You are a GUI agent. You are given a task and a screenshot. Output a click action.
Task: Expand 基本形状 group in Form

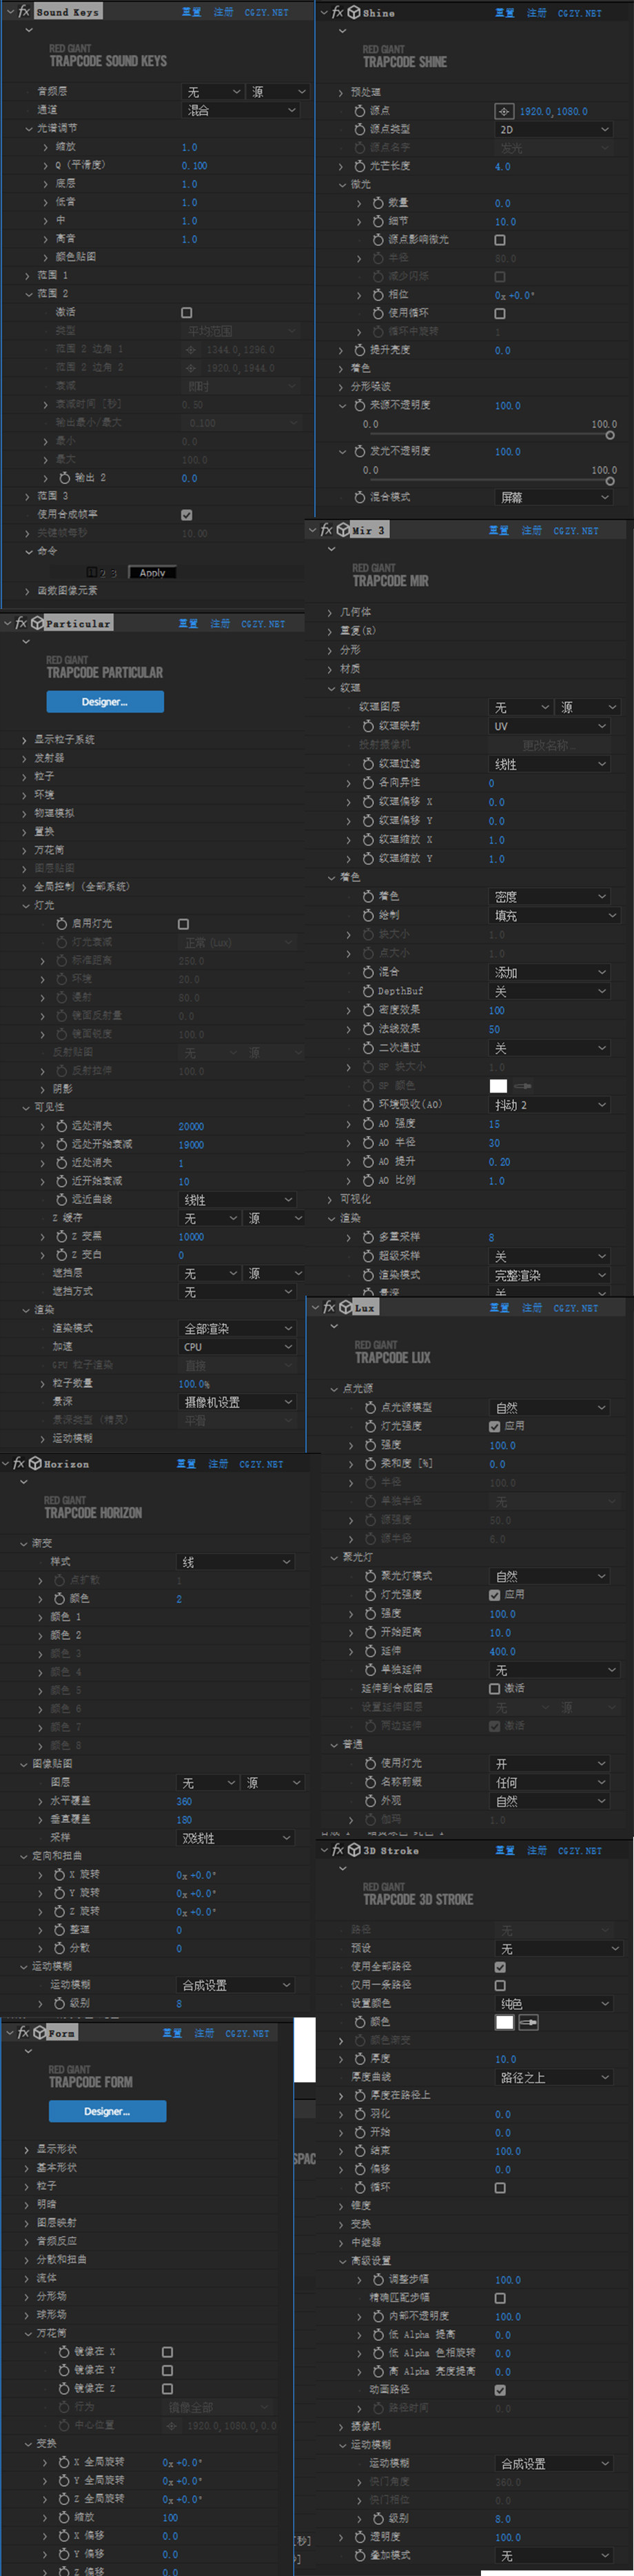(28, 2168)
